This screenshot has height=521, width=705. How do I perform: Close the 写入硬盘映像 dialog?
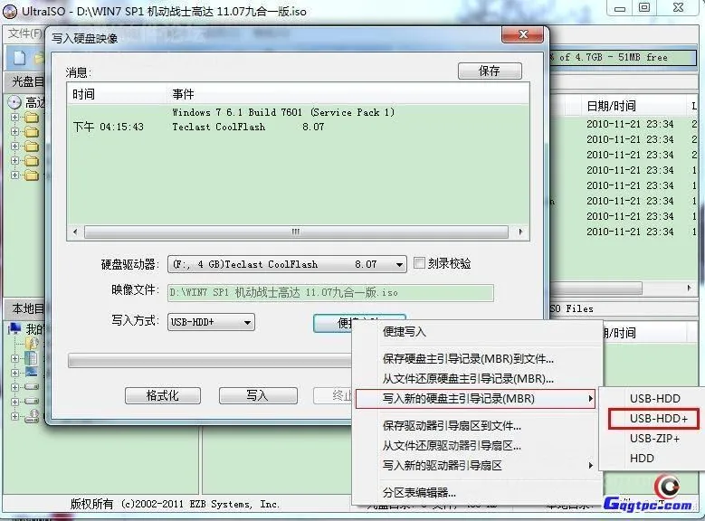click(522, 34)
